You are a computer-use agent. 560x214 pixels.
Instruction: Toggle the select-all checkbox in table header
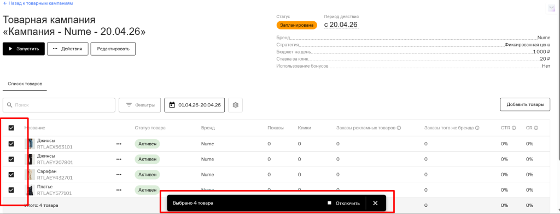tap(11, 128)
